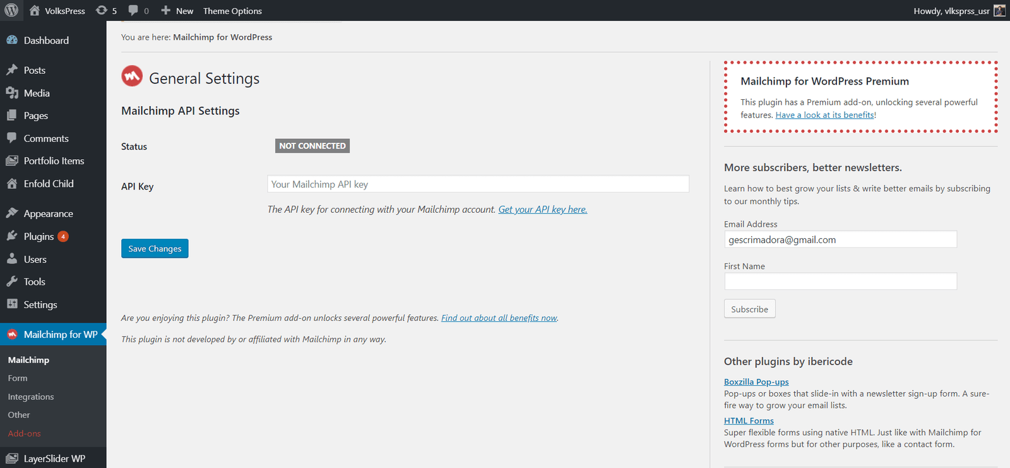Click the Mailchimp for WordPress breadcrumb text
Screen dimensions: 1010x468
223,37
